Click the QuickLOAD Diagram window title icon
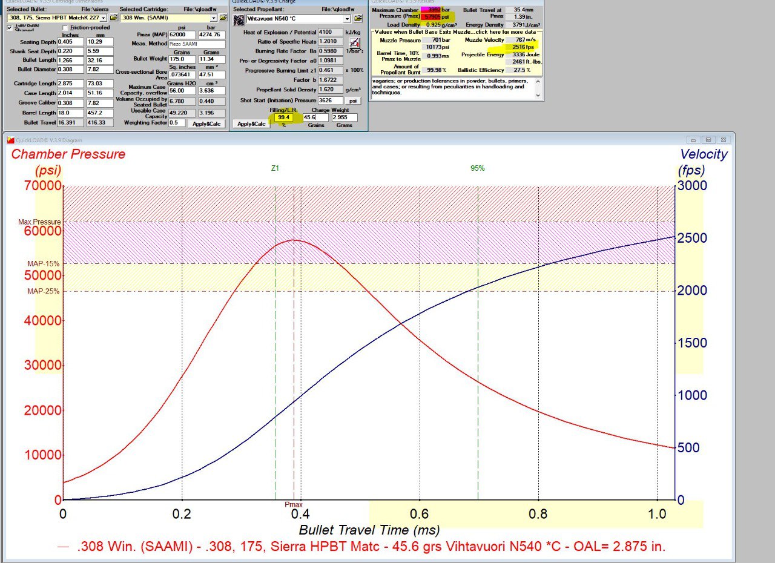The width and height of the screenshot is (775, 563). point(10,140)
